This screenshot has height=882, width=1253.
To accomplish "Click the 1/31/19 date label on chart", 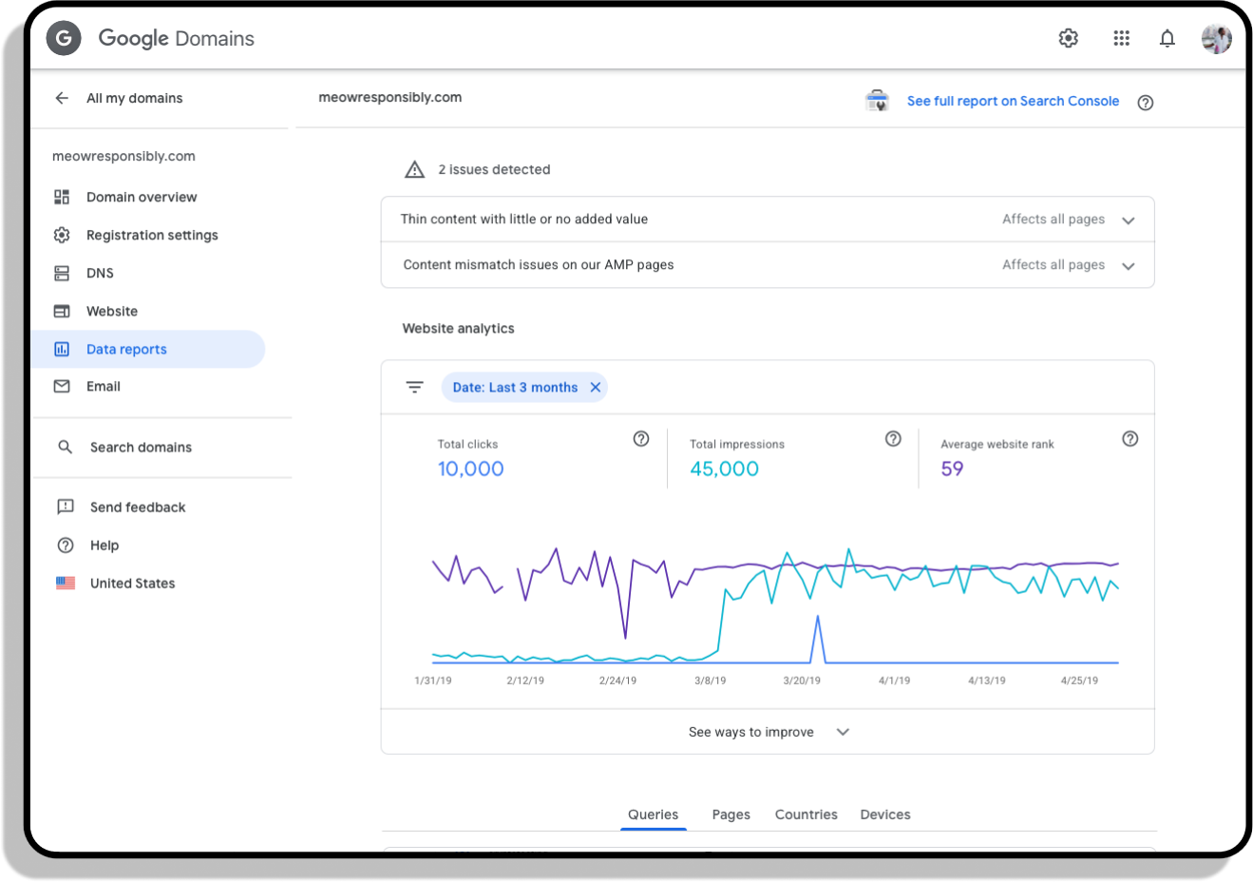I will click(433, 681).
